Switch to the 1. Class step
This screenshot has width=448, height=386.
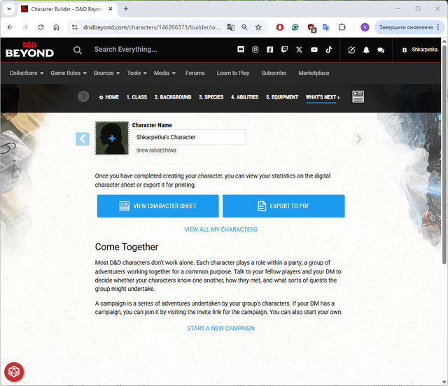pos(136,97)
